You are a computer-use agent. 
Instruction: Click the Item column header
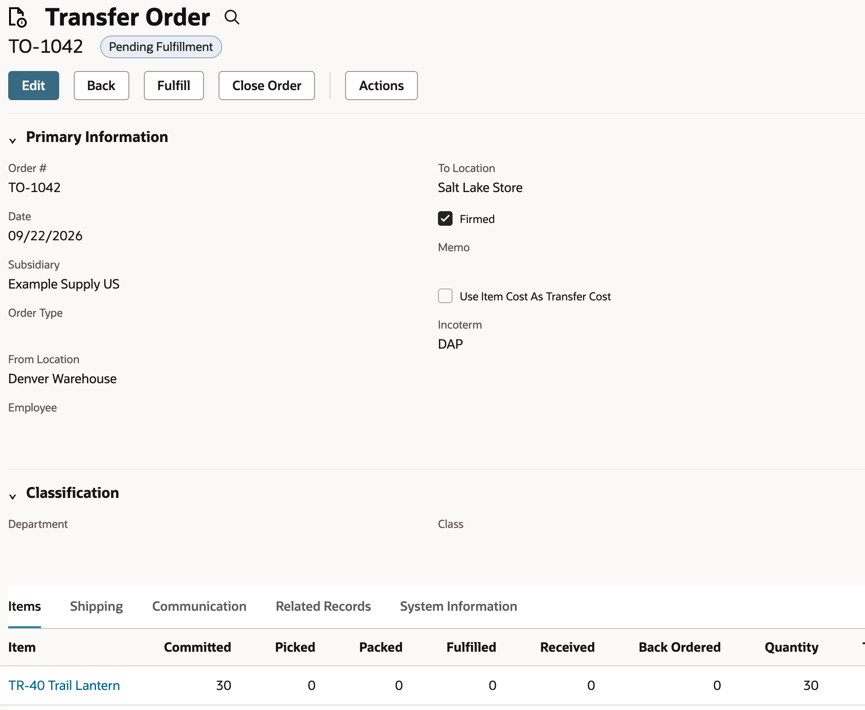click(22, 647)
